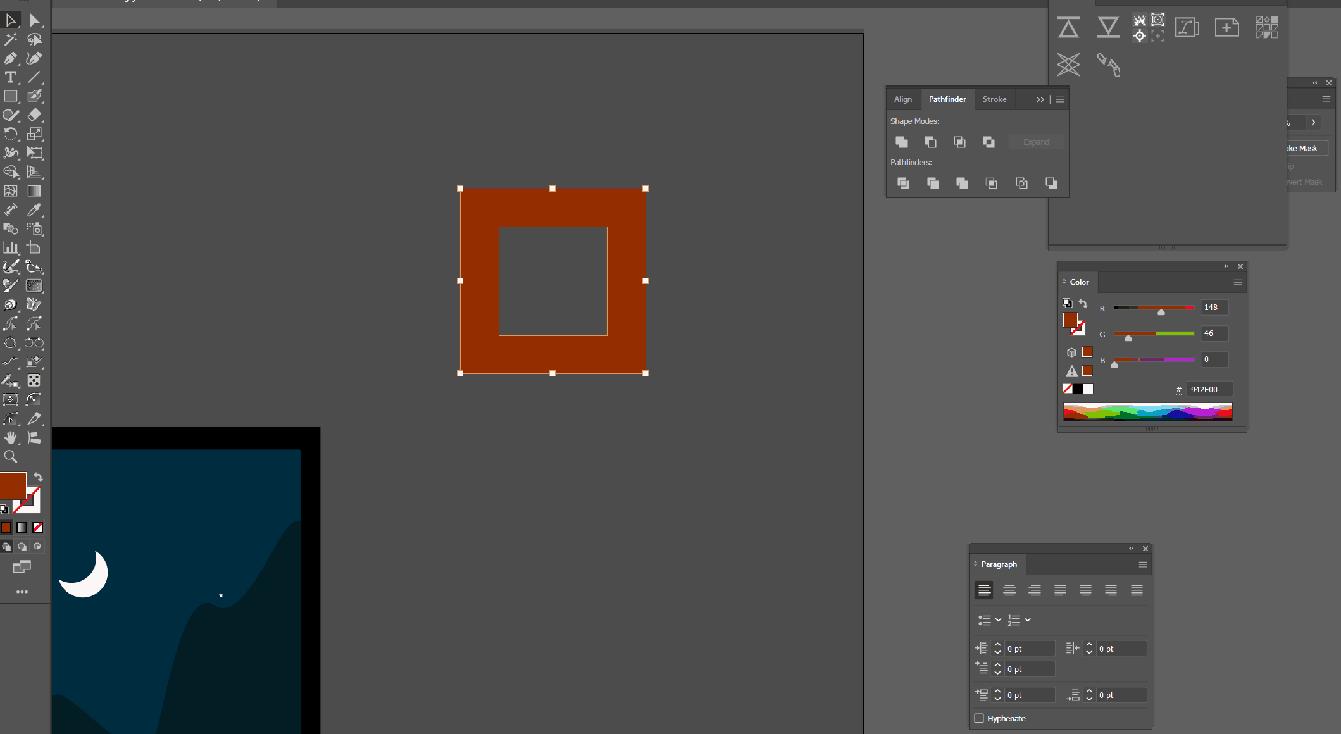This screenshot has width=1341, height=734.
Task: Click the hex color input field
Action: [x=1209, y=389]
